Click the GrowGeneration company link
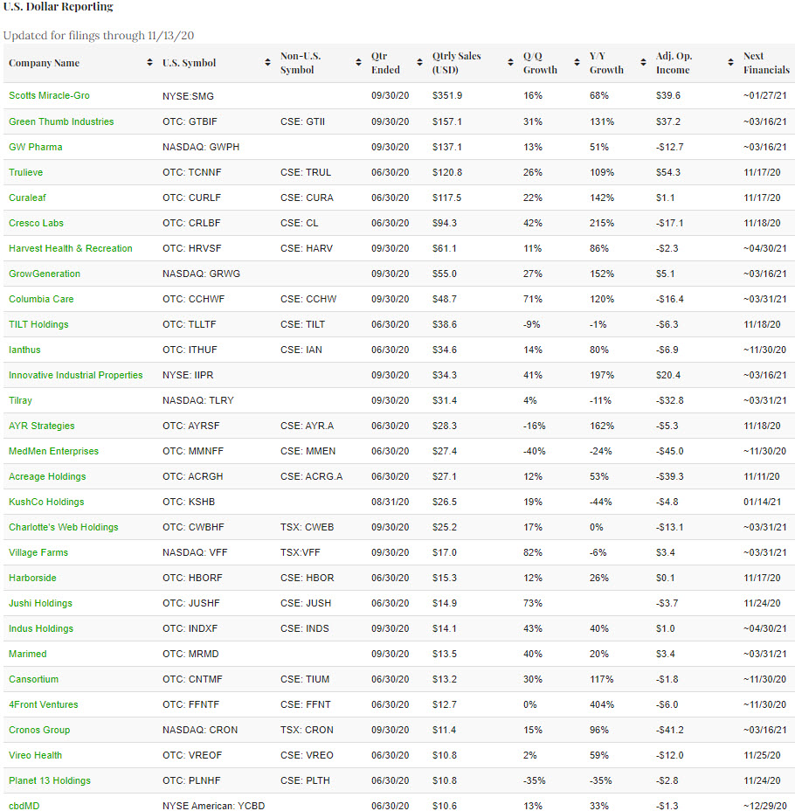Viewport: 795px width, 811px height. 45,274
